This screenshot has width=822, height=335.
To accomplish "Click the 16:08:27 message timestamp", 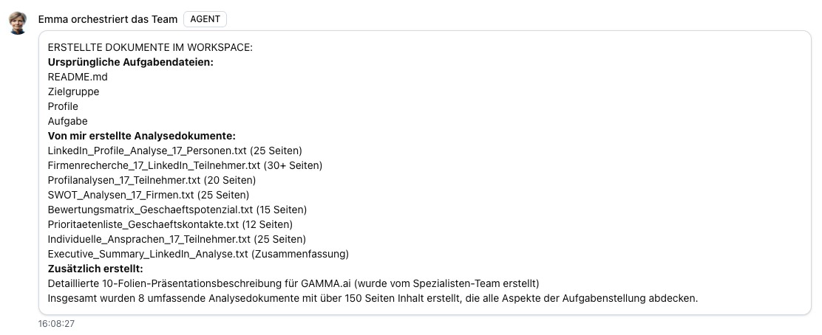I will (x=57, y=323).
